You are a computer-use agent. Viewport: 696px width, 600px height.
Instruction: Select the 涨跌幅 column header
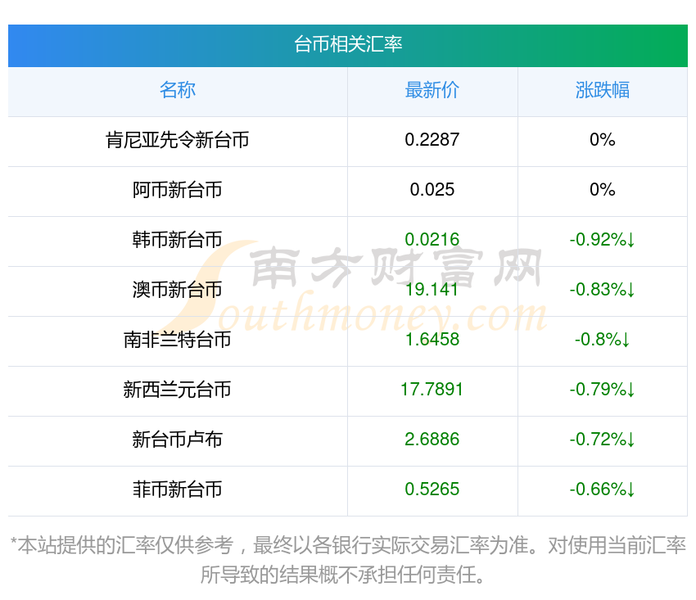click(603, 90)
